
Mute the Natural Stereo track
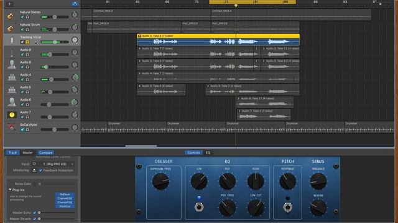[x=22, y=17]
